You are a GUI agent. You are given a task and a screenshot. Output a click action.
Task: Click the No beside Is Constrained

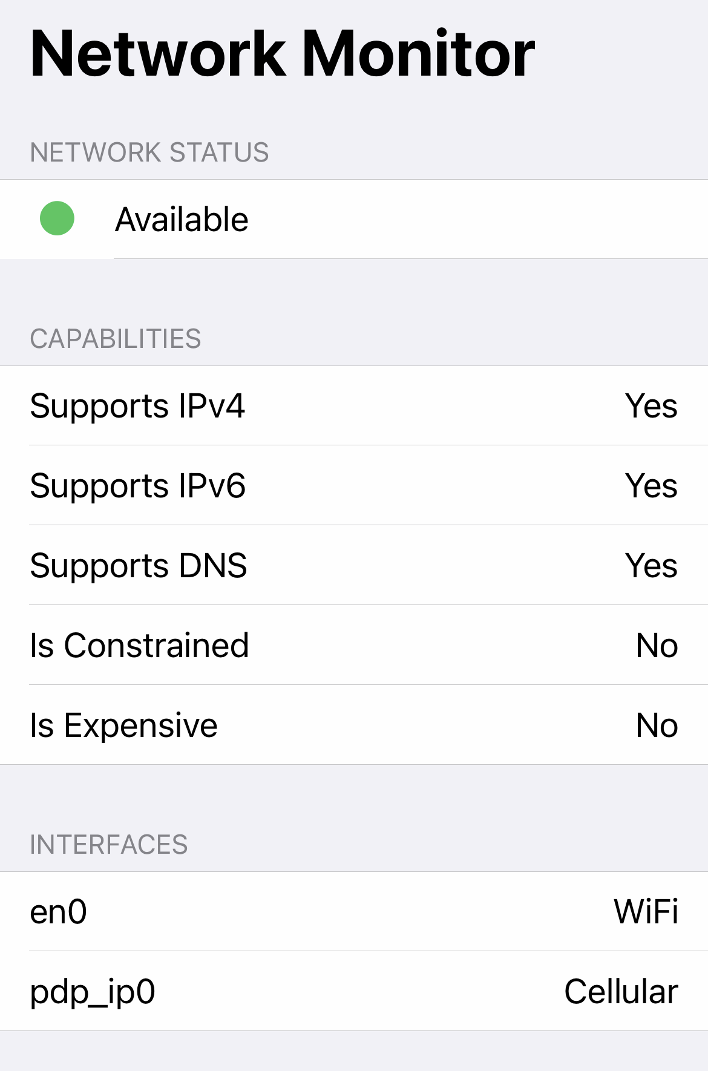pyautogui.click(x=657, y=645)
